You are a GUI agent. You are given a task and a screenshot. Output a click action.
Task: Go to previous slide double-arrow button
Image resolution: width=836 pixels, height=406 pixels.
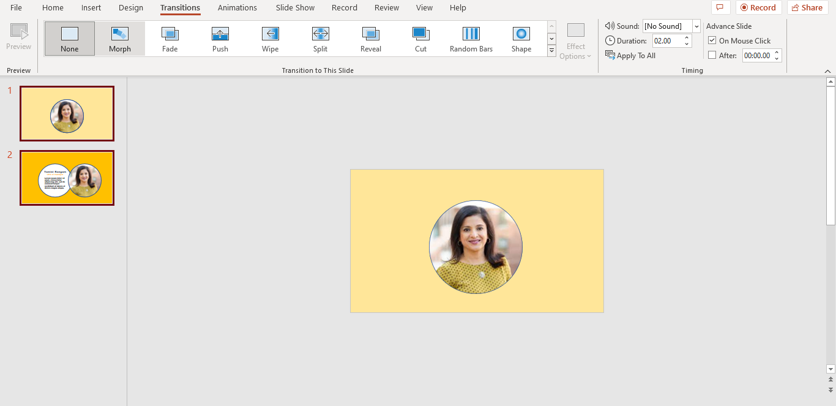click(830, 380)
